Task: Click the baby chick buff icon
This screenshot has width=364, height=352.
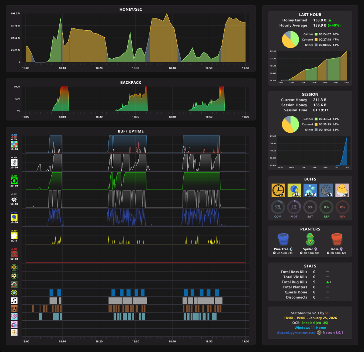Action: click(342, 190)
